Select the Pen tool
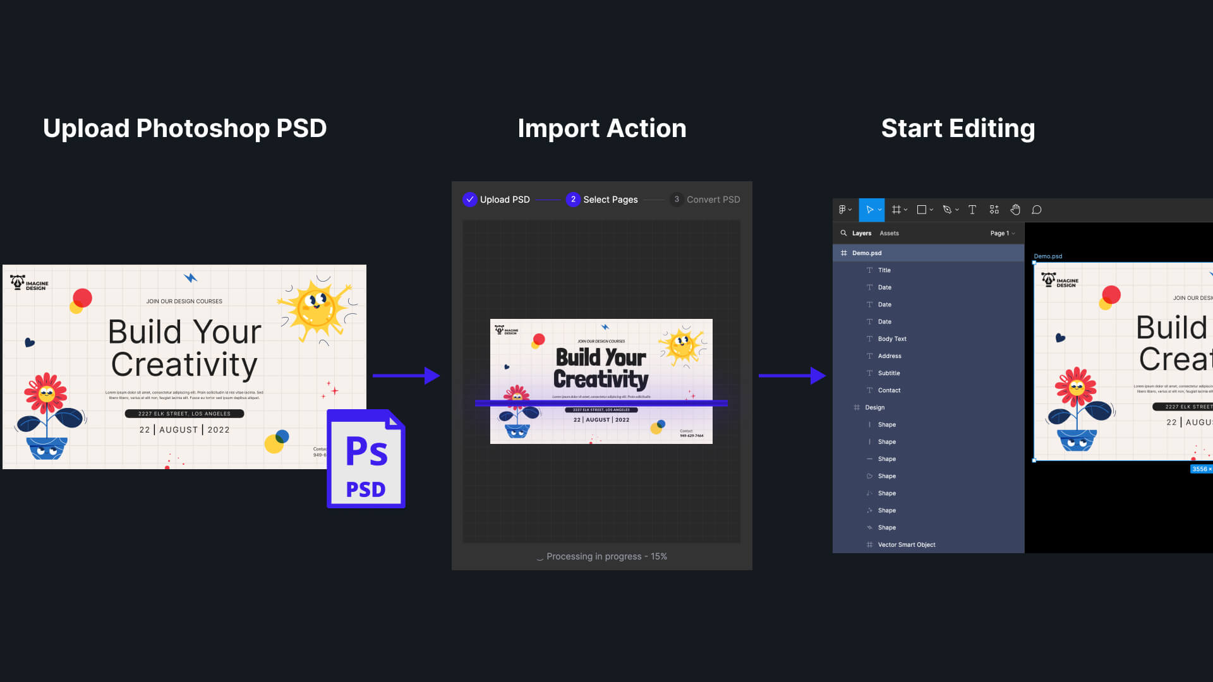 [x=947, y=210]
